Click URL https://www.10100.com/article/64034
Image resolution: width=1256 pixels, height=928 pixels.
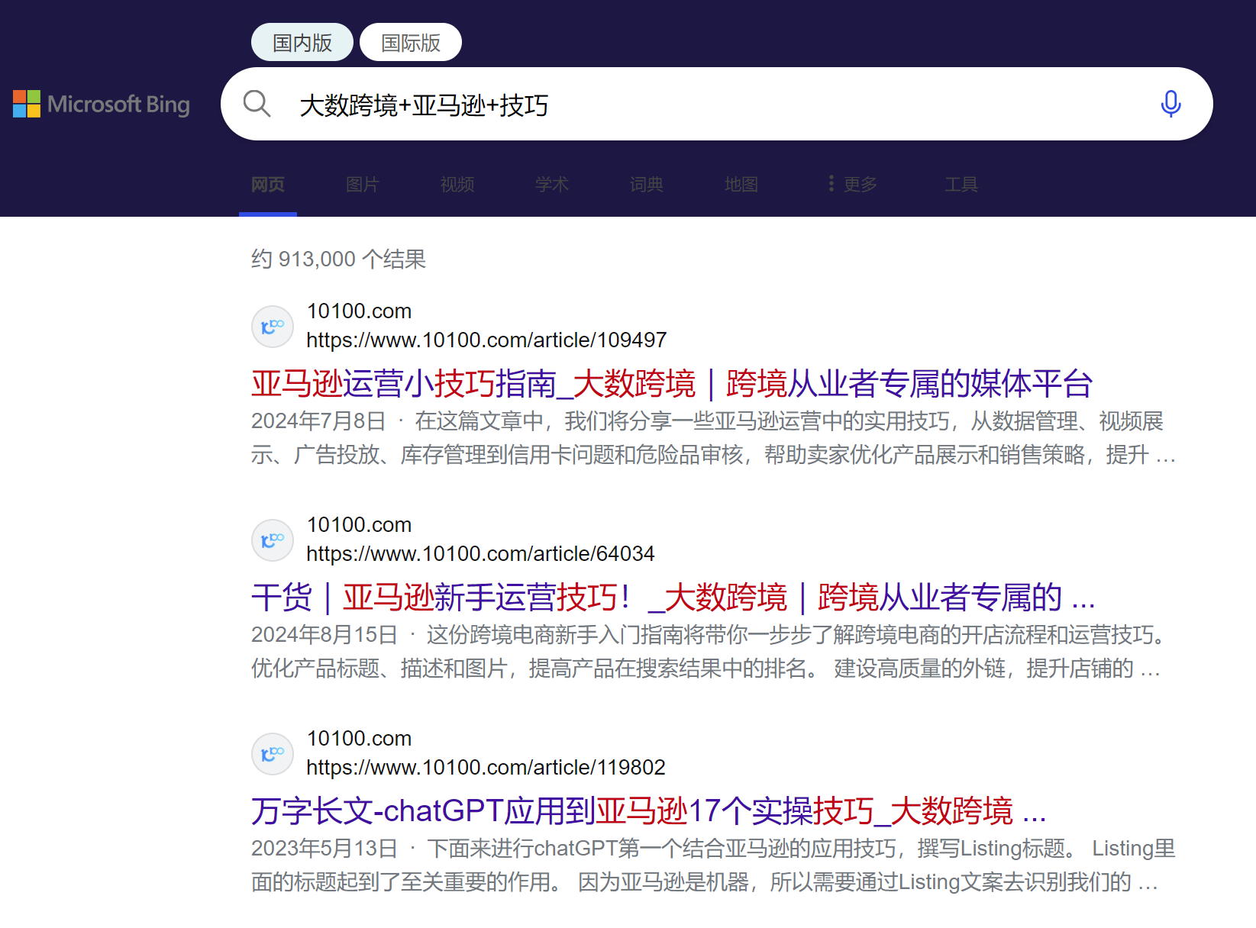tap(480, 553)
